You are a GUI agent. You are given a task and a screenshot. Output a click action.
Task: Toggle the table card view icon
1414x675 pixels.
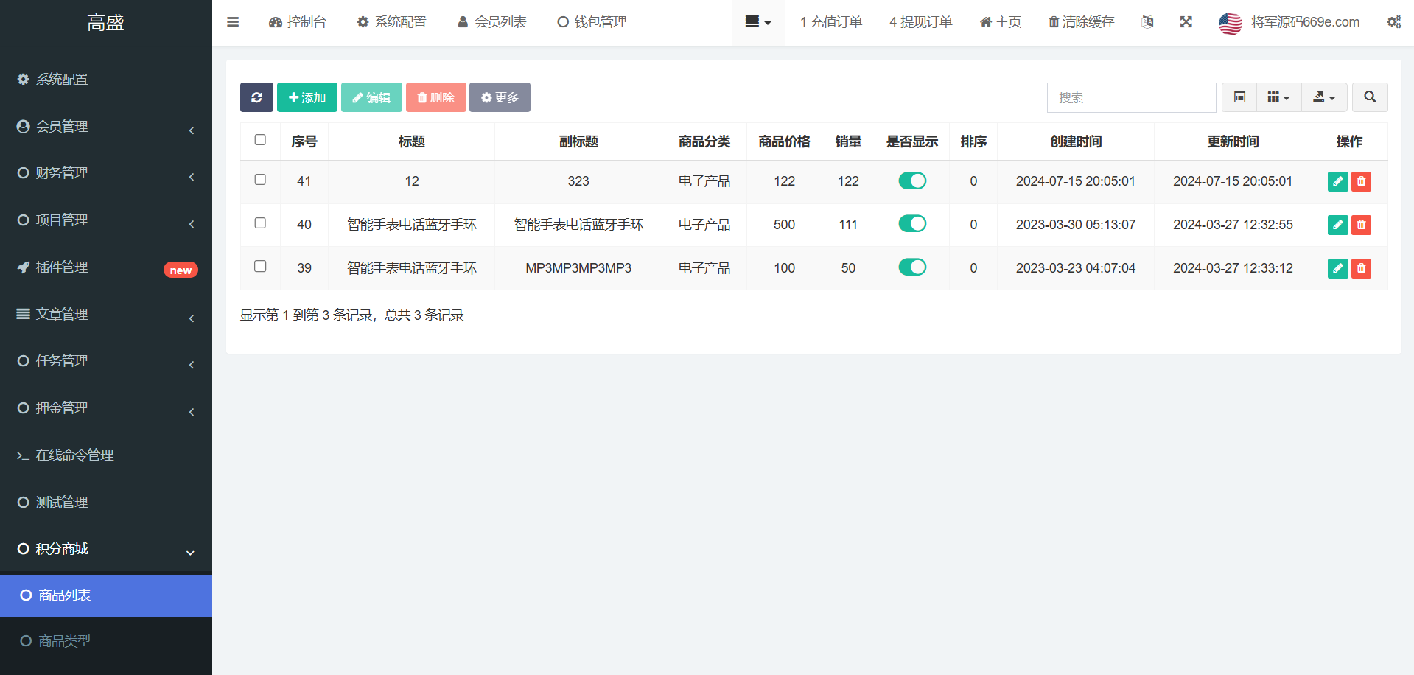(x=1239, y=97)
